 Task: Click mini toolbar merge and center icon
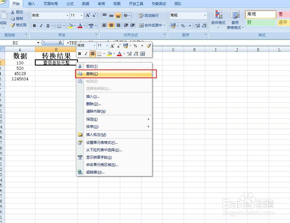[x=142, y=54]
